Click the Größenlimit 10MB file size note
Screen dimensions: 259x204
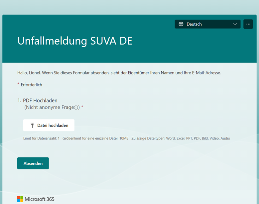click(x=95, y=138)
